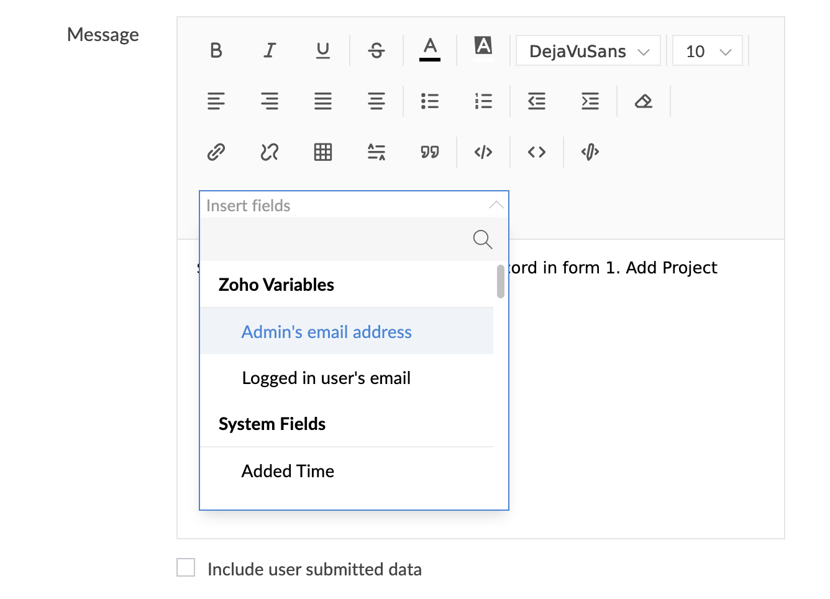Clear formatting with eraser icon
Viewport: 830px width, 599px height.
point(644,101)
